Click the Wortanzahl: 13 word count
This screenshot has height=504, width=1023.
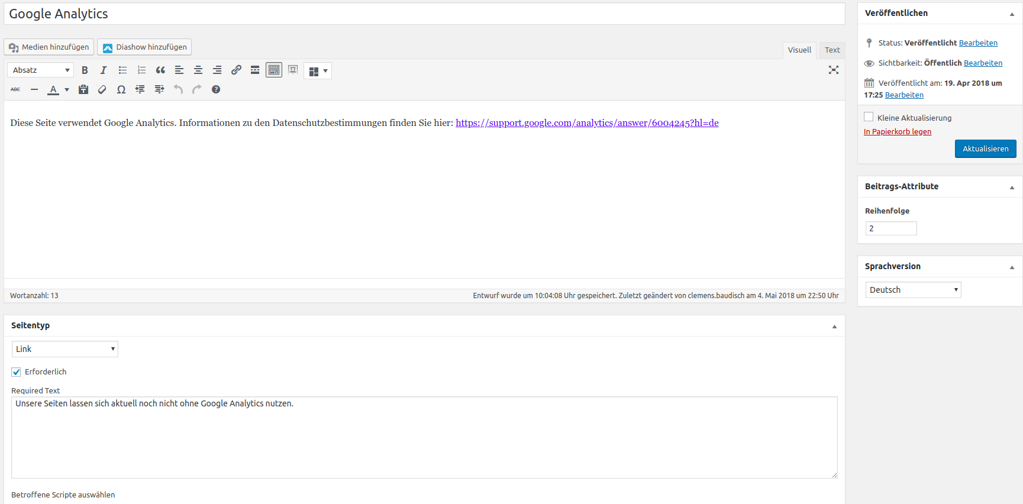(x=34, y=295)
